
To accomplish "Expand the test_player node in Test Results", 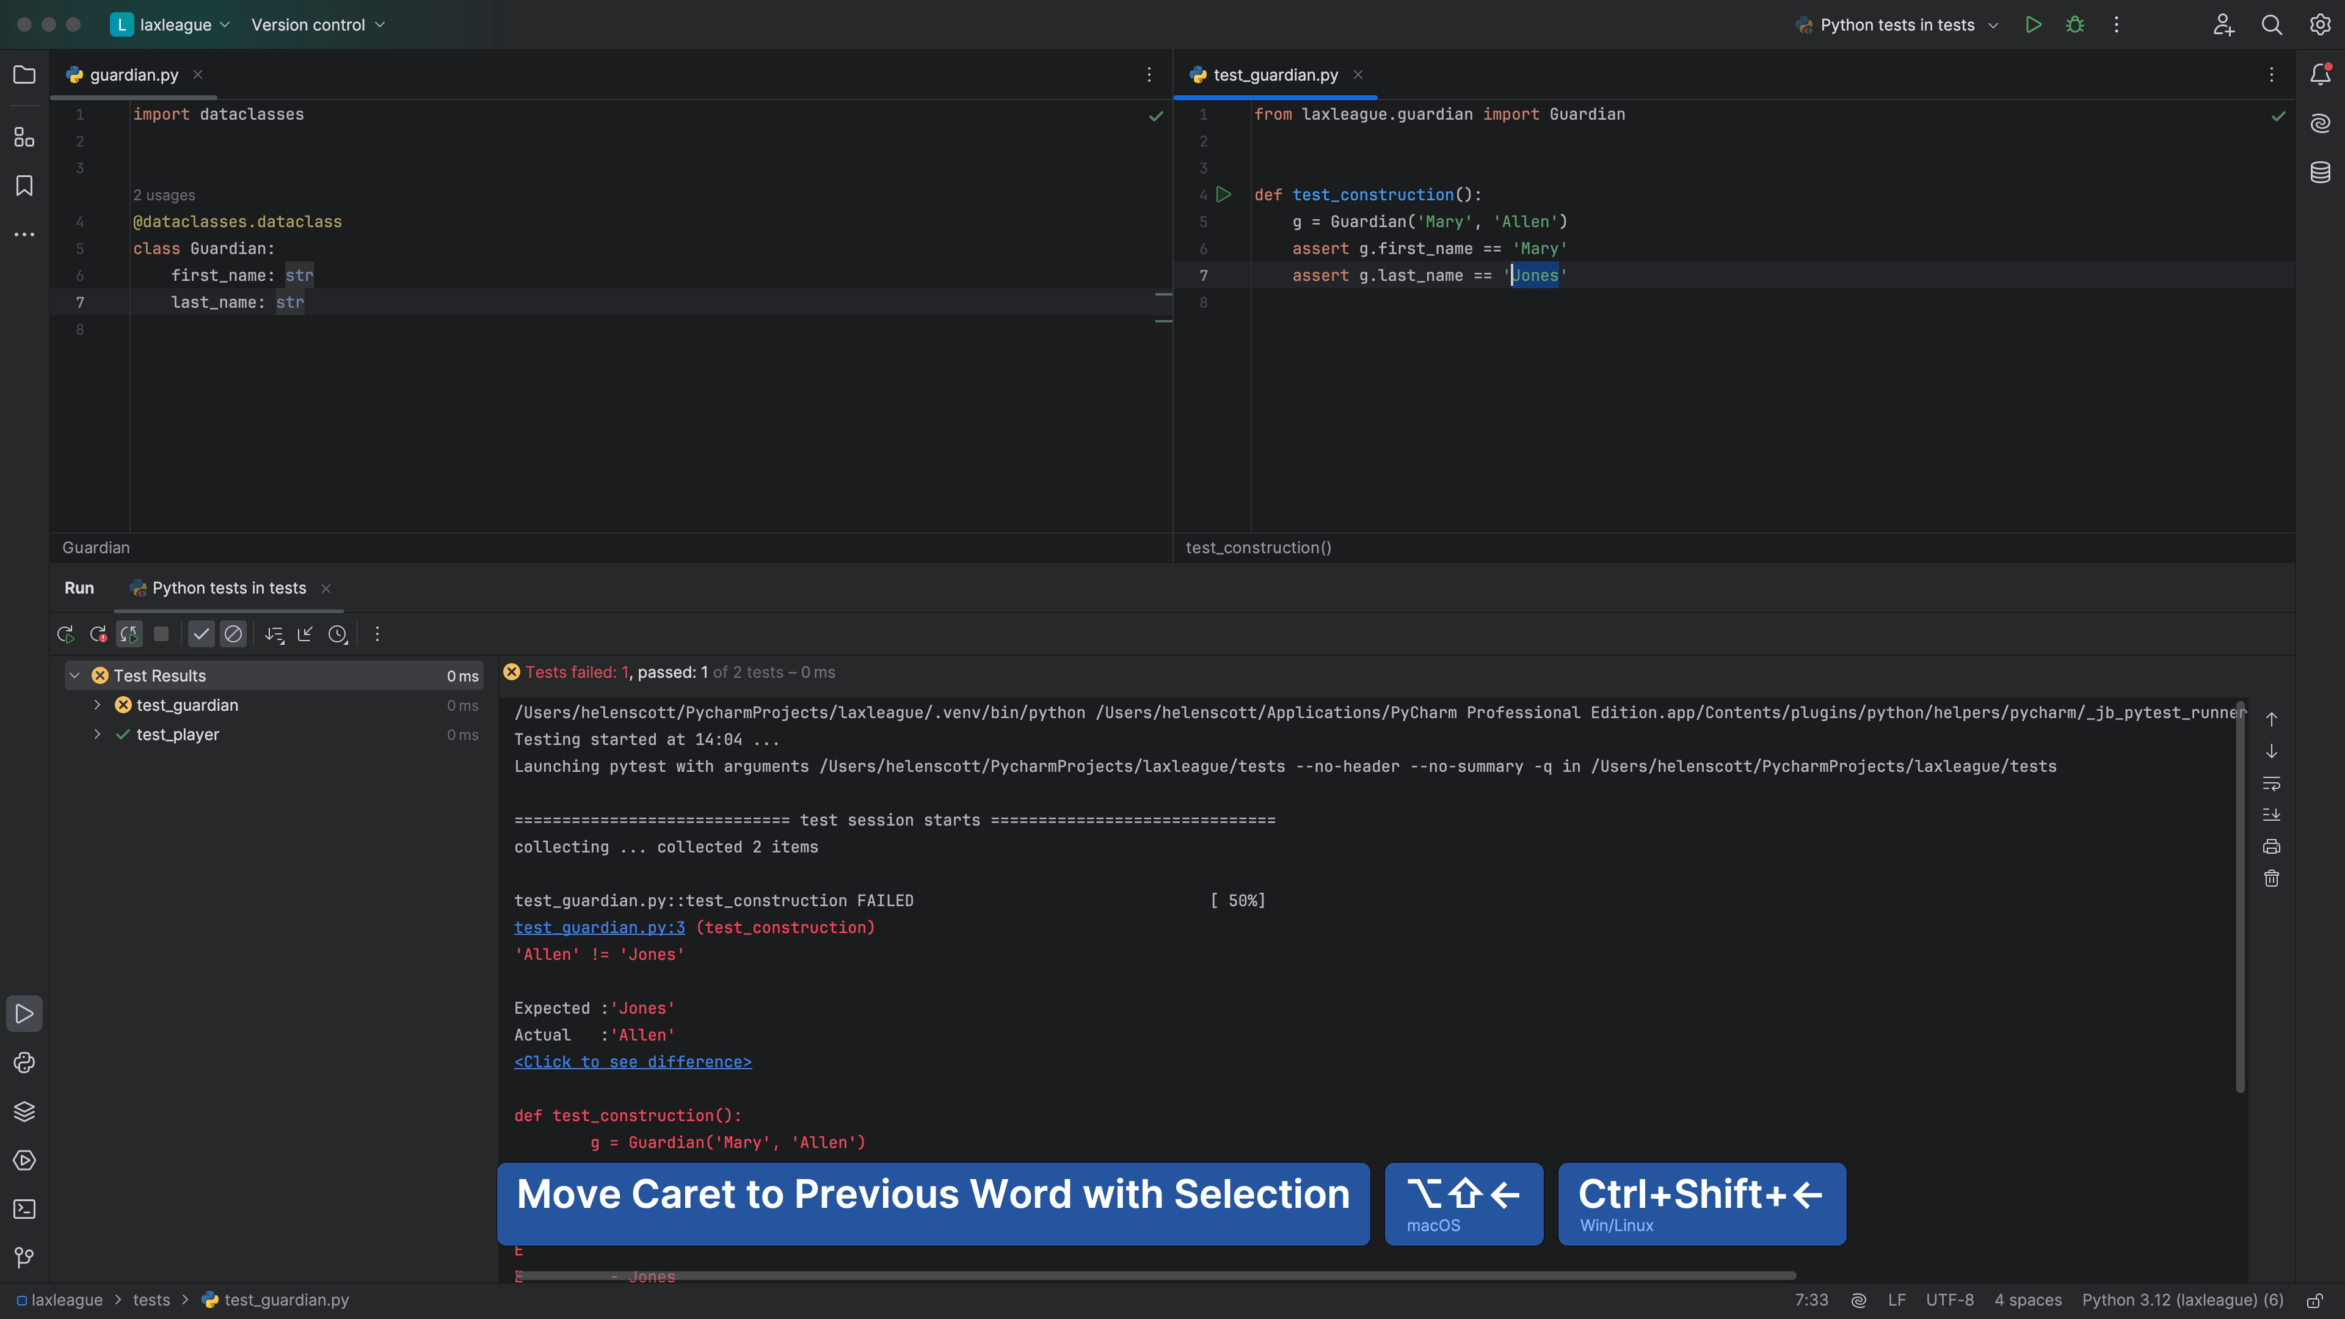I will coord(96,735).
